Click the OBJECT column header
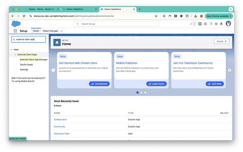Screen dimensions: 243x152 point(224,113)
